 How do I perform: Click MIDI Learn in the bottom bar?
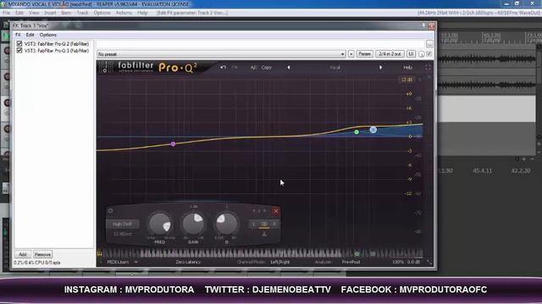[x=118, y=262]
